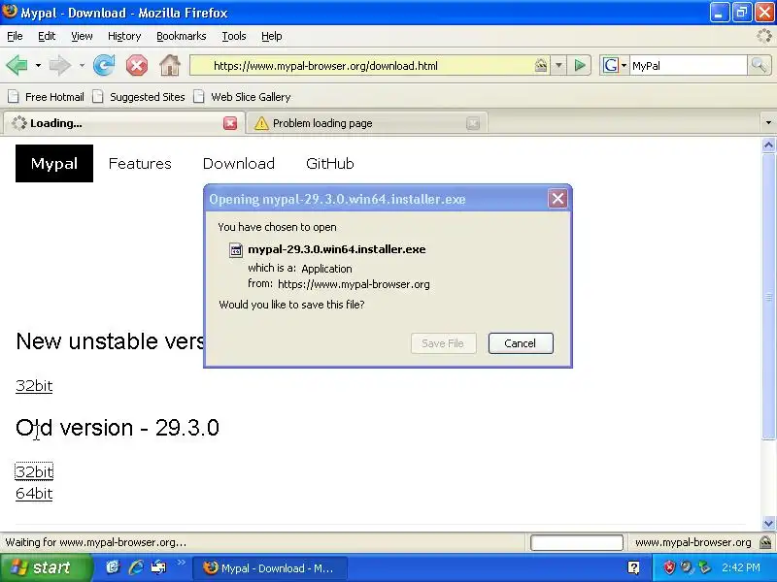Open the Help menu
Viewport: 777px width, 582px height.
click(272, 36)
